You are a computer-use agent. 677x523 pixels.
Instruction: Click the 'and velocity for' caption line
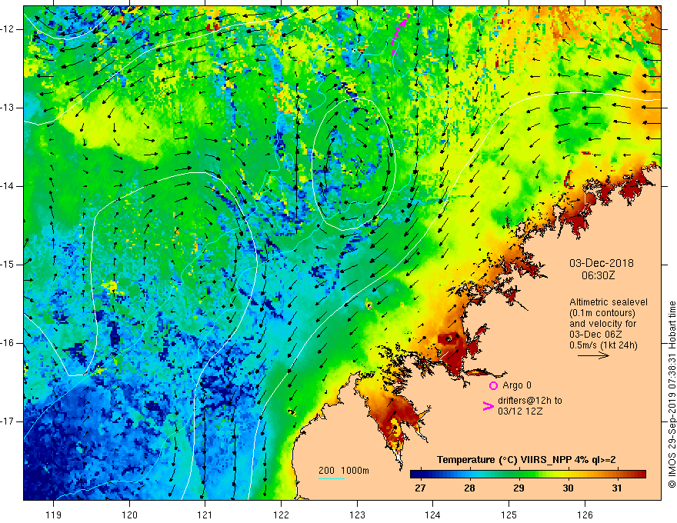602,324
